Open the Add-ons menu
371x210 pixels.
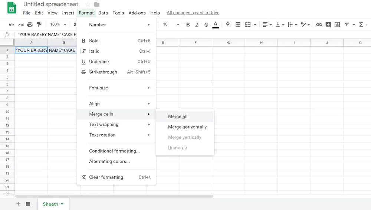pos(137,13)
